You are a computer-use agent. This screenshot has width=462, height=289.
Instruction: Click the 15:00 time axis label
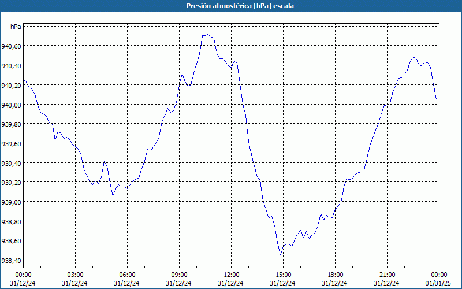coord(283,275)
